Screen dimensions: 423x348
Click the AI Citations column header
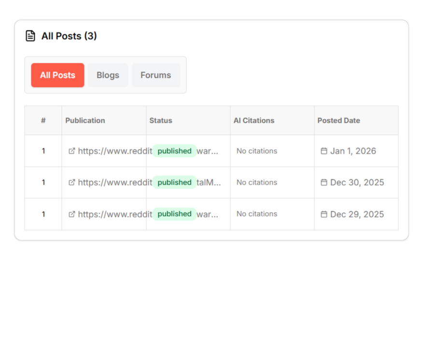[x=254, y=120]
